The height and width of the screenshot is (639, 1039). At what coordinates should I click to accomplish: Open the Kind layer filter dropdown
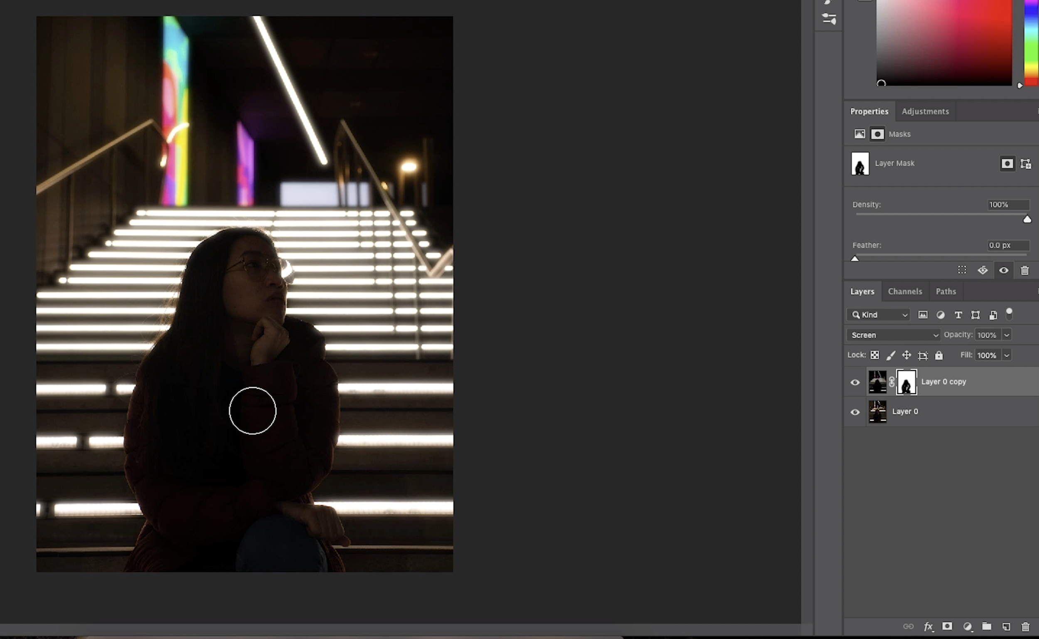point(878,314)
